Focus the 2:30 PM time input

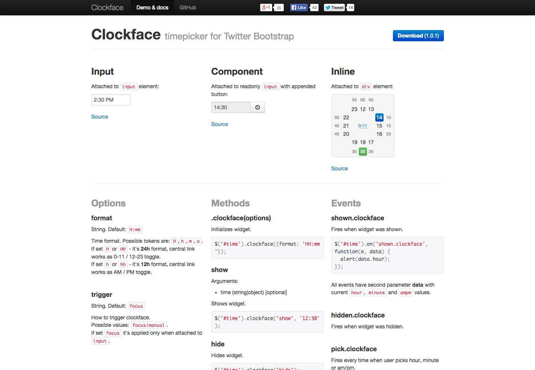point(111,100)
